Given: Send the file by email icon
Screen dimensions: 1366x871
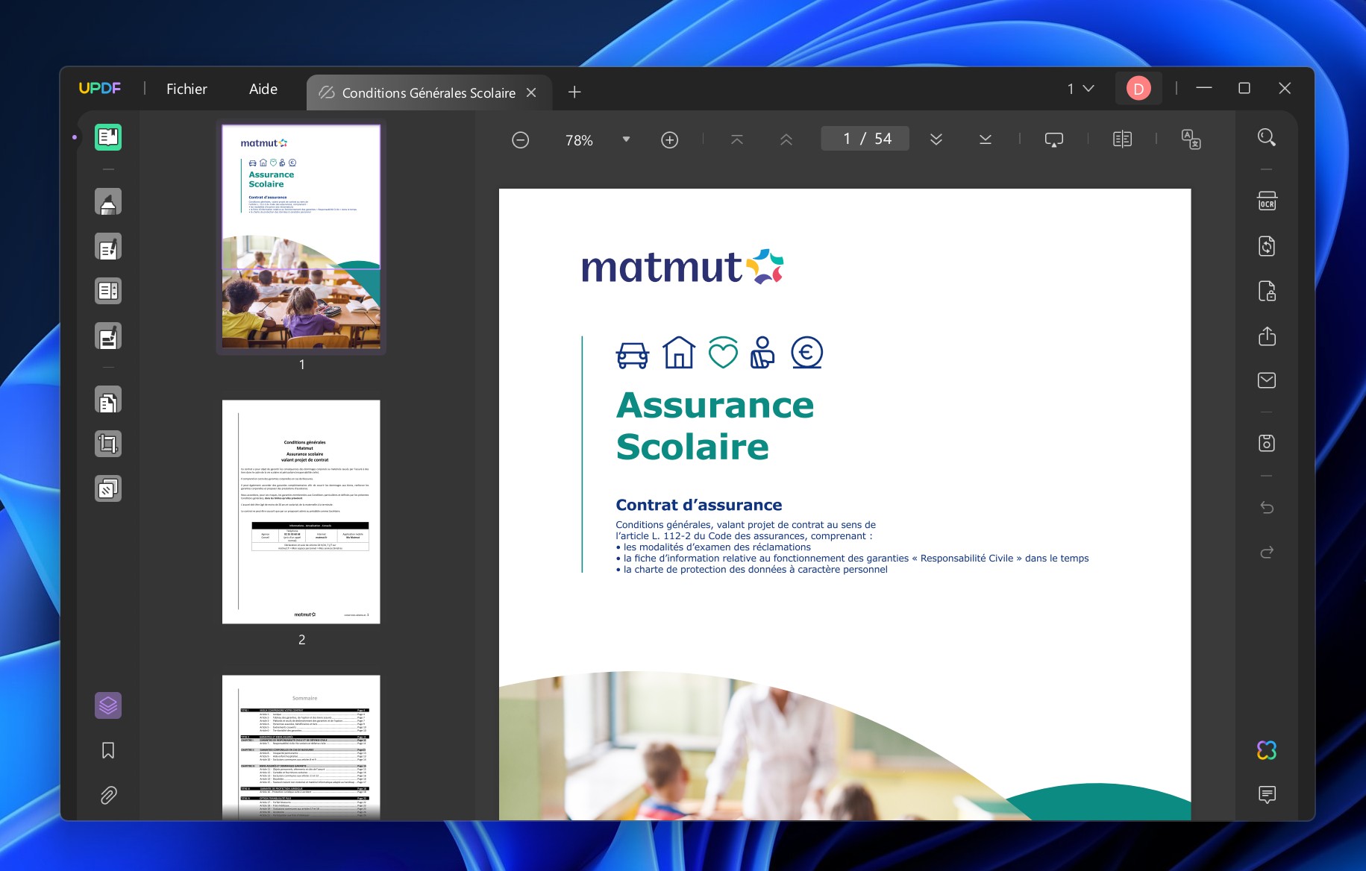Looking at the screenshot, I should point(1266,380).
